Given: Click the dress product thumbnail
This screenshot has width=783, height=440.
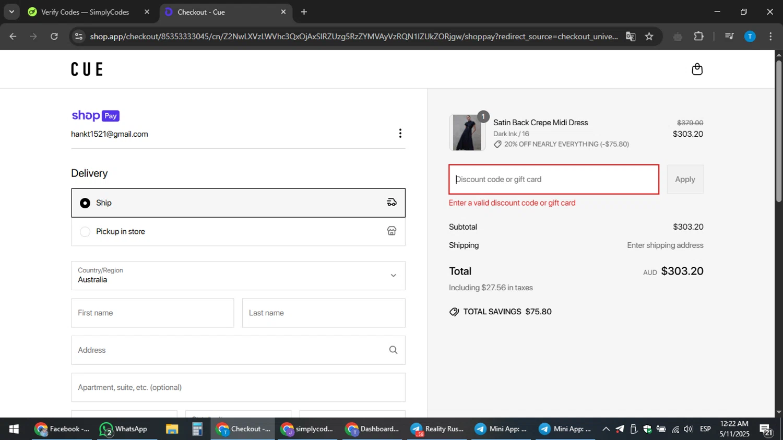Looking at the screenshot, I should point(467,133).
